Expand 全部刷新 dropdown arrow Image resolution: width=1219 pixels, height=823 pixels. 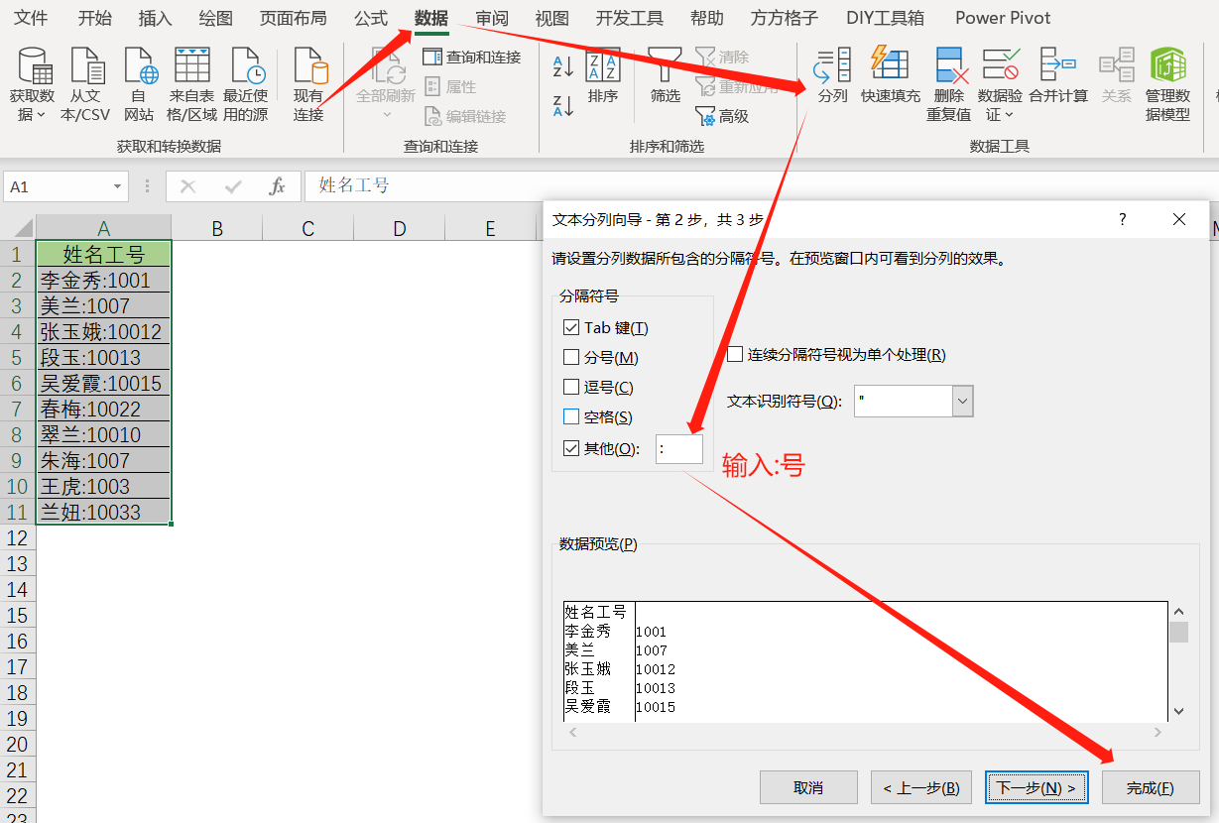[x=386, y=116]
